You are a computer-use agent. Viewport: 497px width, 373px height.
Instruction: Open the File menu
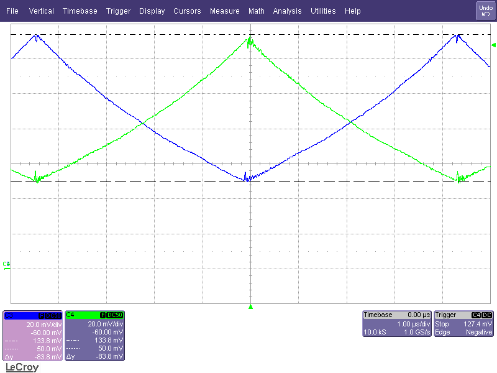click(x=12, y=11)
